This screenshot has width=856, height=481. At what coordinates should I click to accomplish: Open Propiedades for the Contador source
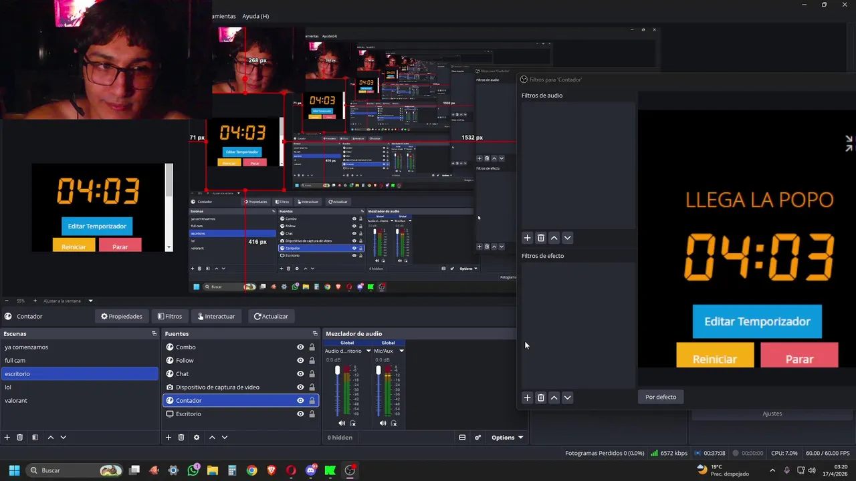(x=121, y=316)
